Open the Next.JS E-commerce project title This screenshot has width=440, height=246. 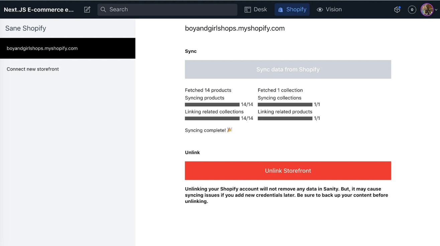click(x=39, y=9)
